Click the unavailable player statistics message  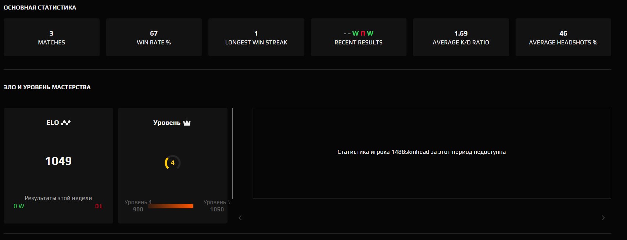422,152
